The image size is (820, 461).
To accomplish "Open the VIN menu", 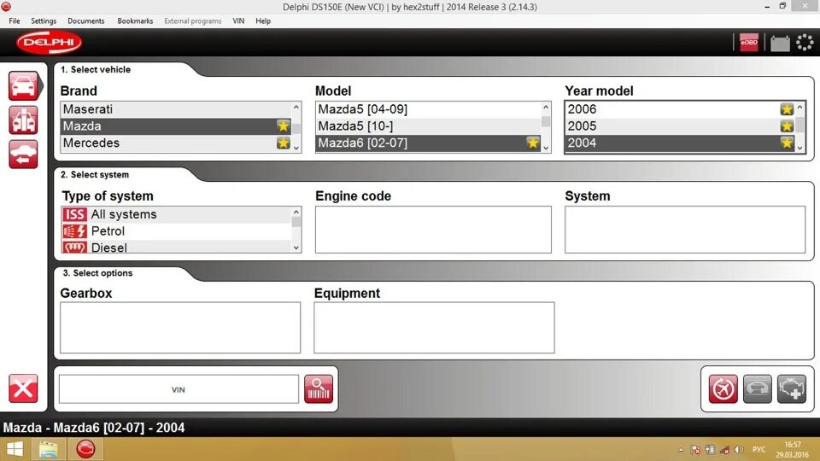I will point(238,20).
